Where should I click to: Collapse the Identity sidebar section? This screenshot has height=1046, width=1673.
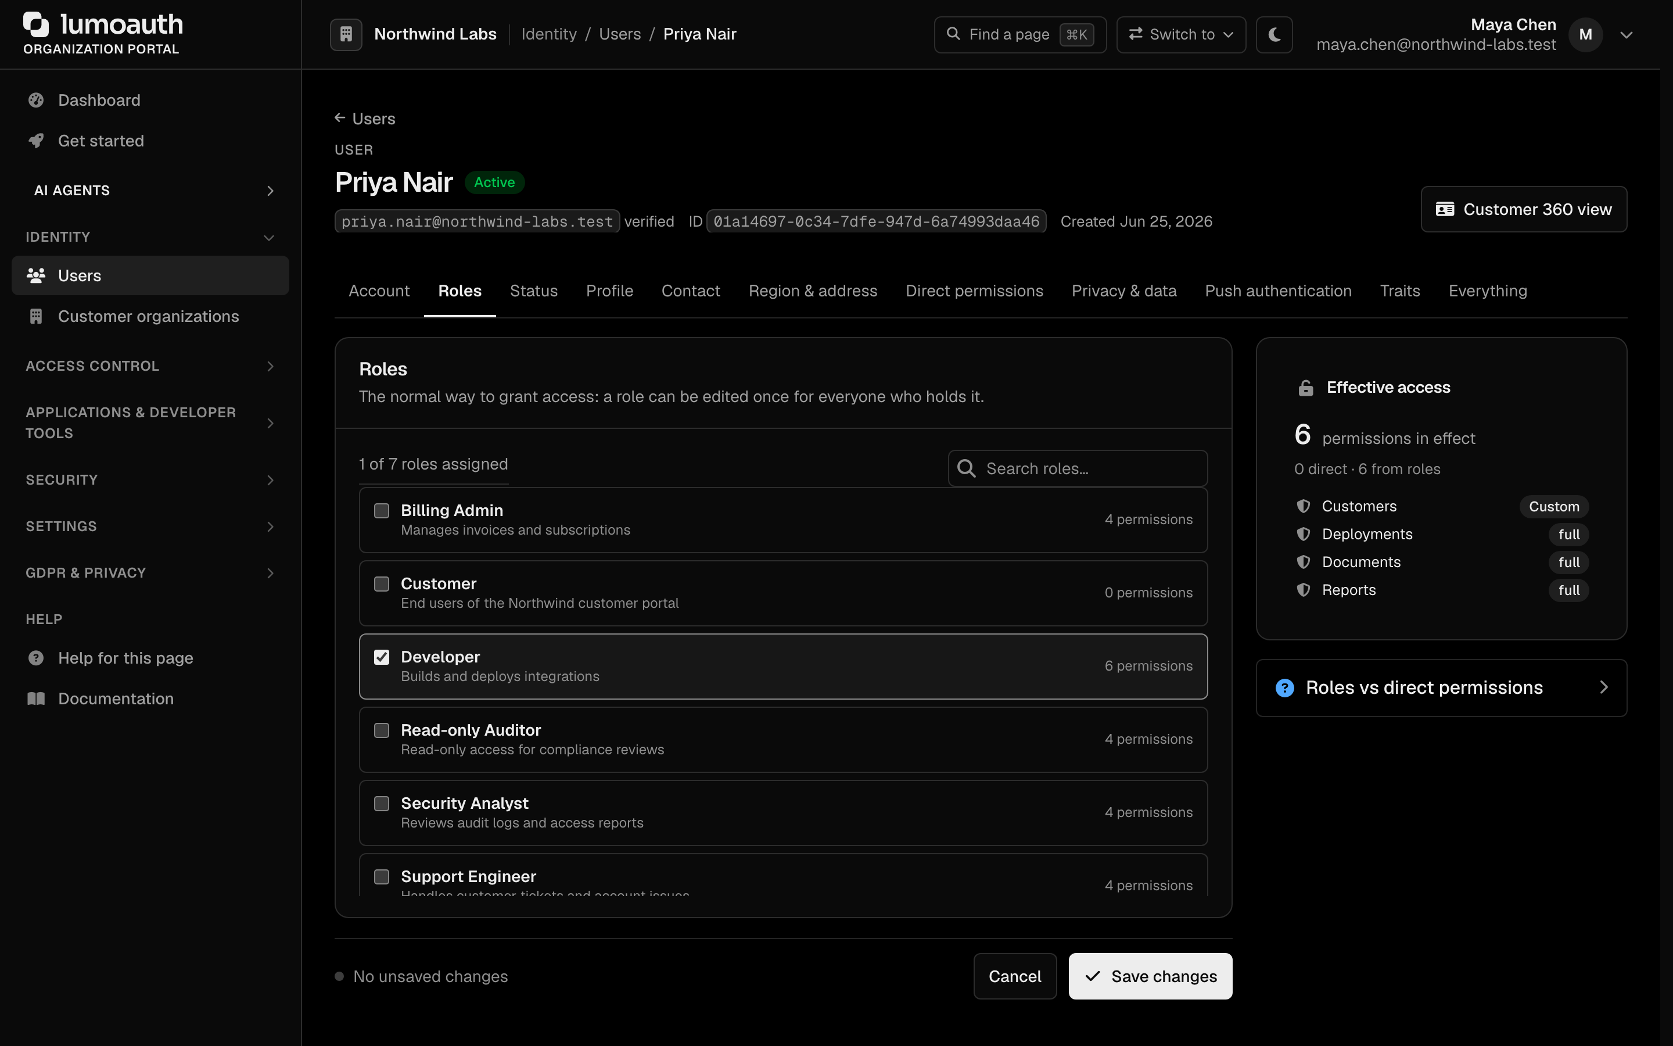(150, 237)
